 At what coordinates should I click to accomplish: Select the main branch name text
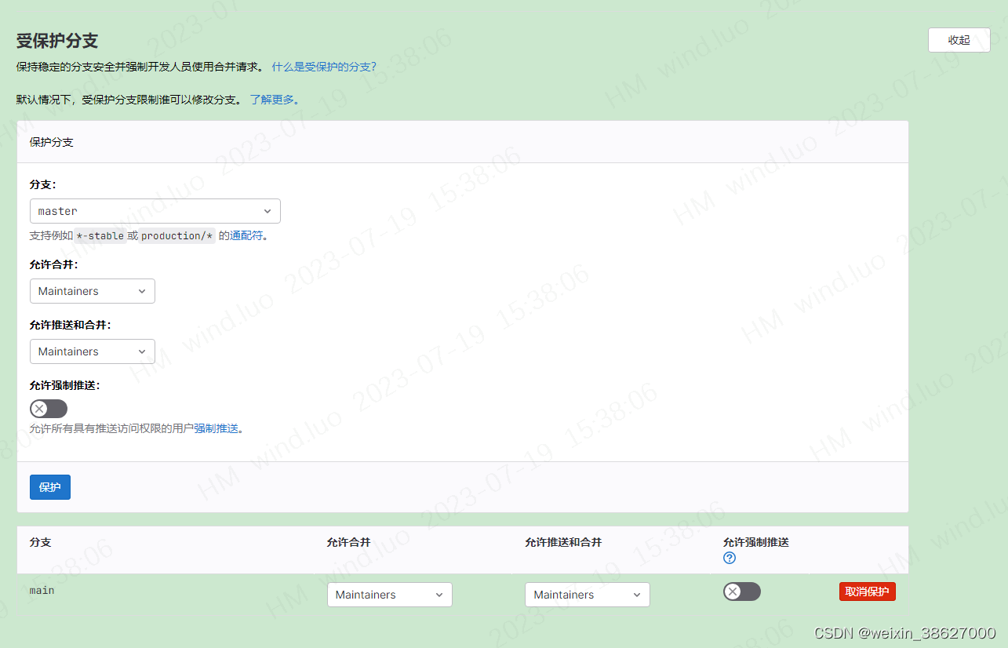tap(42, 590)
